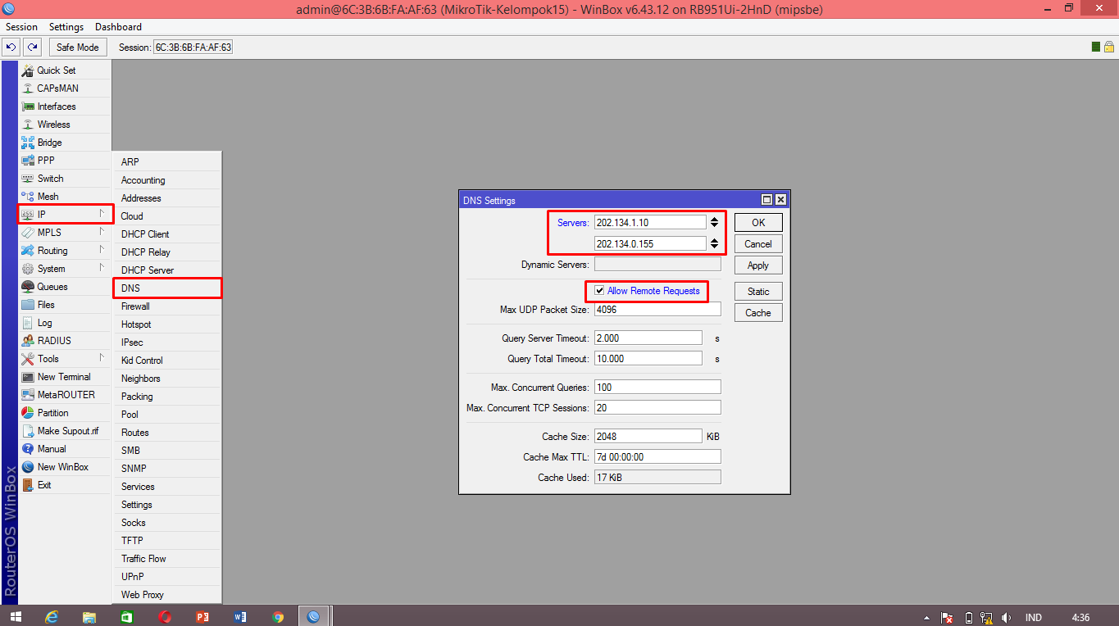Select Firewall in the IP submenu
The height and width of the screenshot is (626, 1119).
pyautogui.click(x=167, y=306)
